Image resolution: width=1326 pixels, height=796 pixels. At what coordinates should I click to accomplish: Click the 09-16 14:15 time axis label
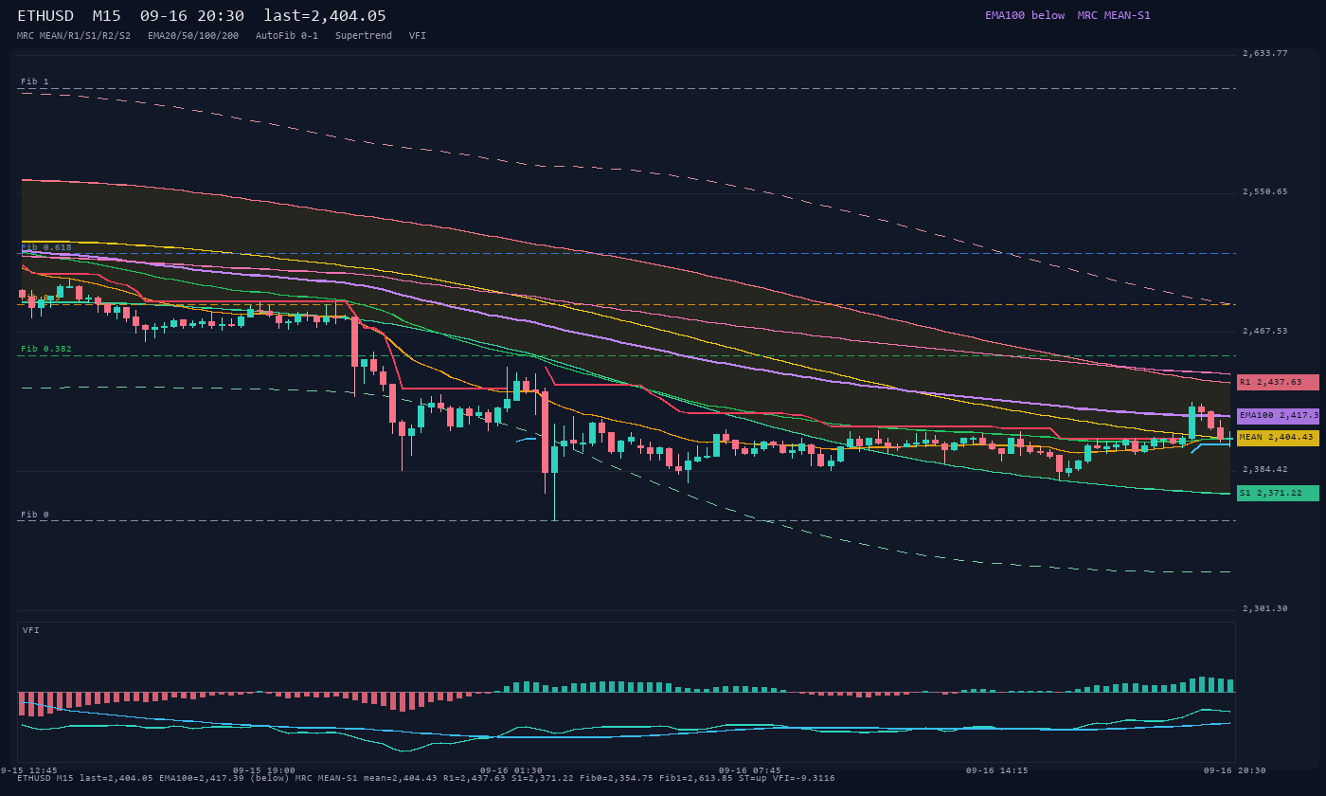[x=997, y=770]
